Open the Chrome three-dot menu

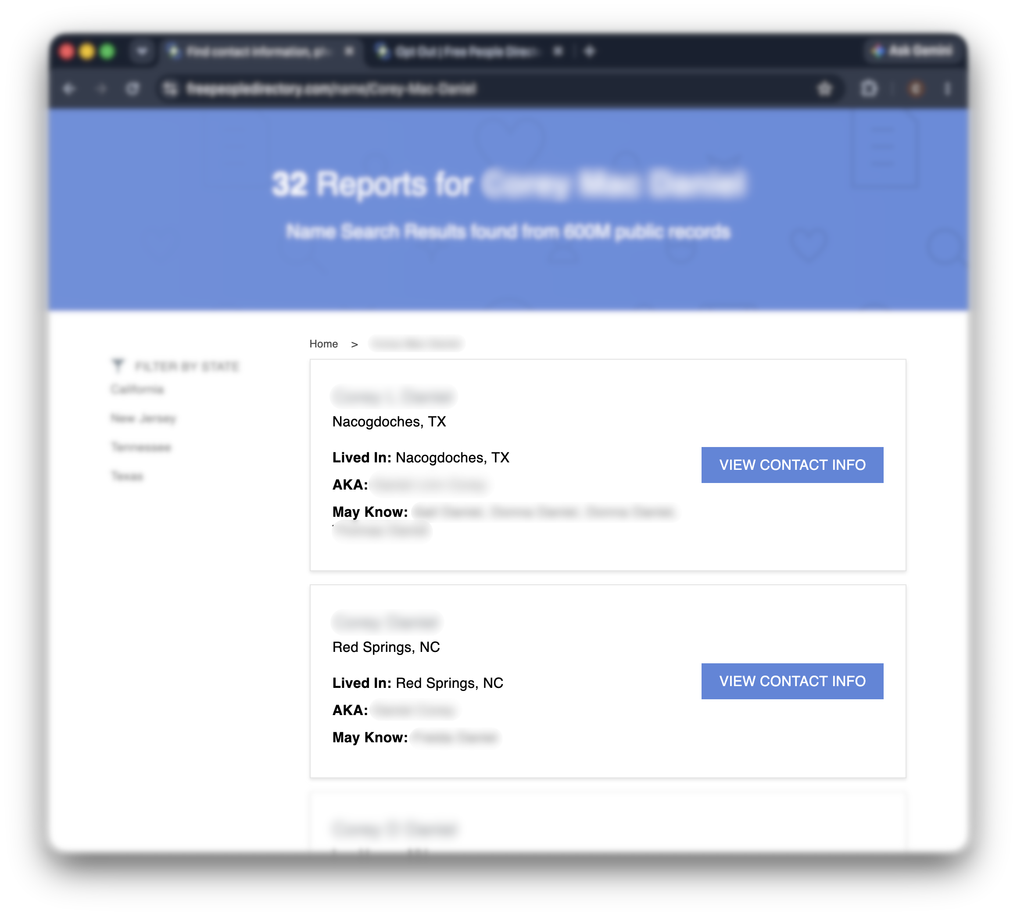pos(948,89)
